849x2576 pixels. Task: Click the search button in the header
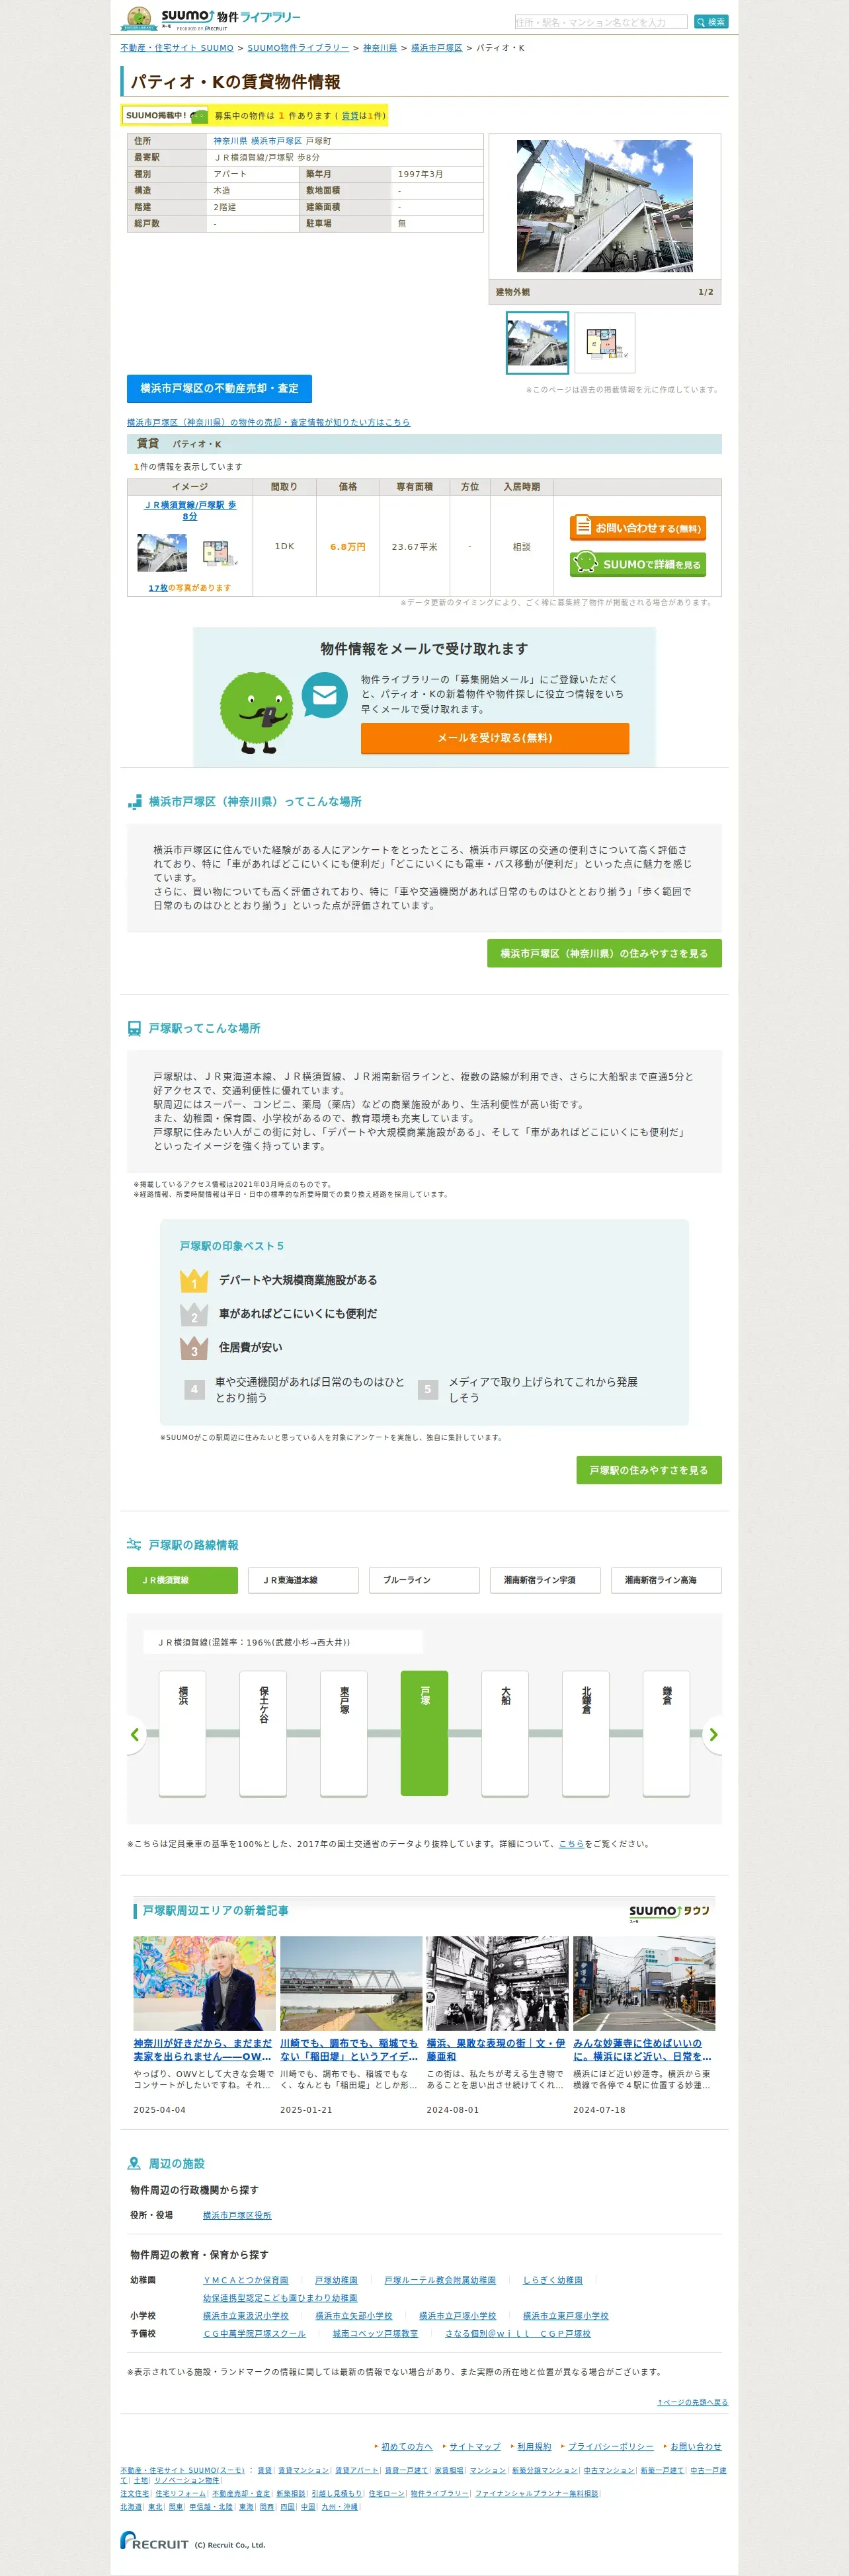(x=711, y=21)
